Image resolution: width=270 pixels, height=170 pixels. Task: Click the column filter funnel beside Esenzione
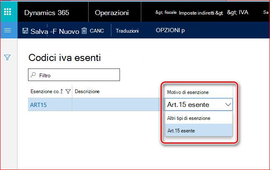(68, 91)
